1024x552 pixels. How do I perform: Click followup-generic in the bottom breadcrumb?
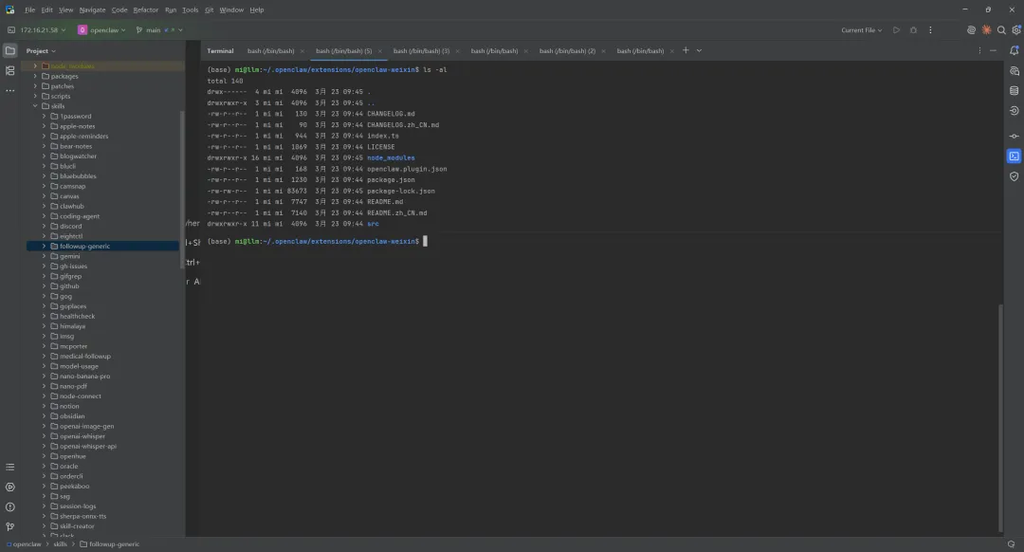[x=115, y=544]
